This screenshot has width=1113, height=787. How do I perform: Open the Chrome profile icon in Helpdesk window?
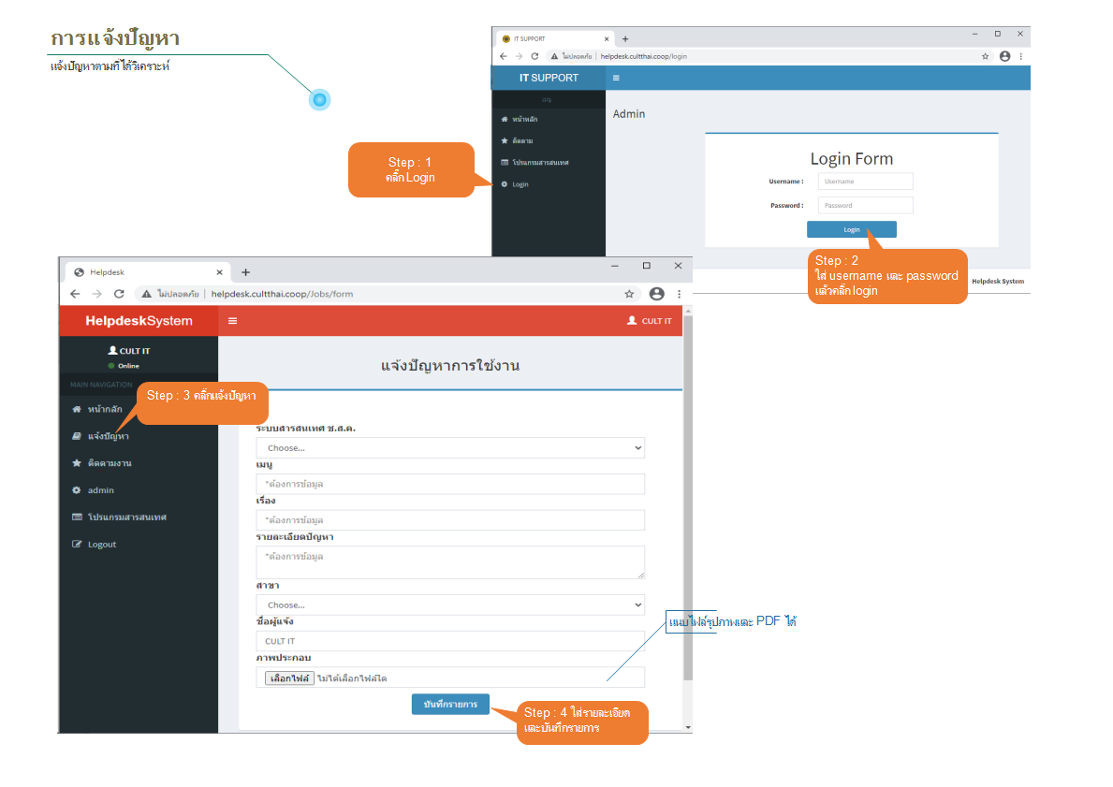656,294
